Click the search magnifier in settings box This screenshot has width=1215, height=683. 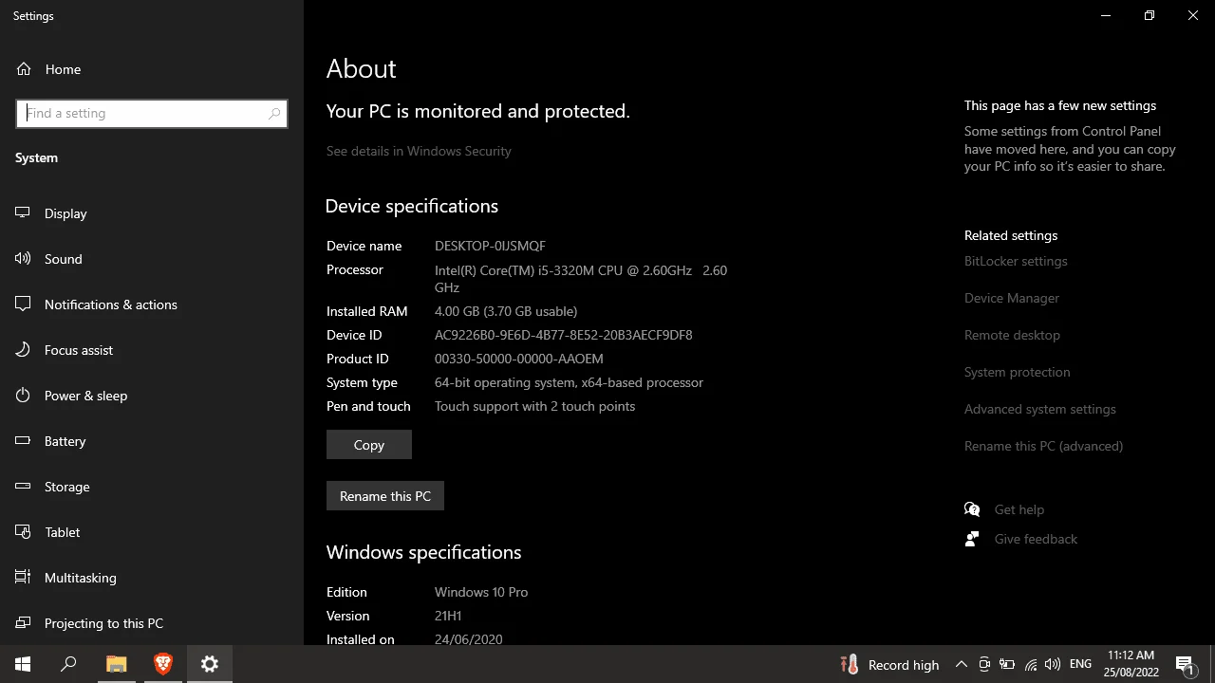coord(274,113)
